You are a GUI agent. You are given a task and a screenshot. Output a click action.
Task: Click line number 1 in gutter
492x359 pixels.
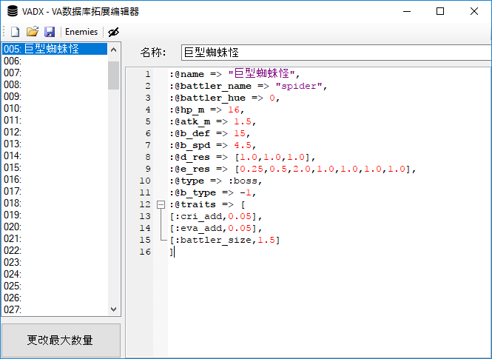point(148,74)
